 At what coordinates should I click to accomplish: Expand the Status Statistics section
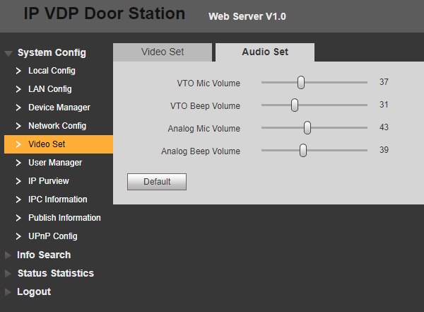(x=55, y=273)
